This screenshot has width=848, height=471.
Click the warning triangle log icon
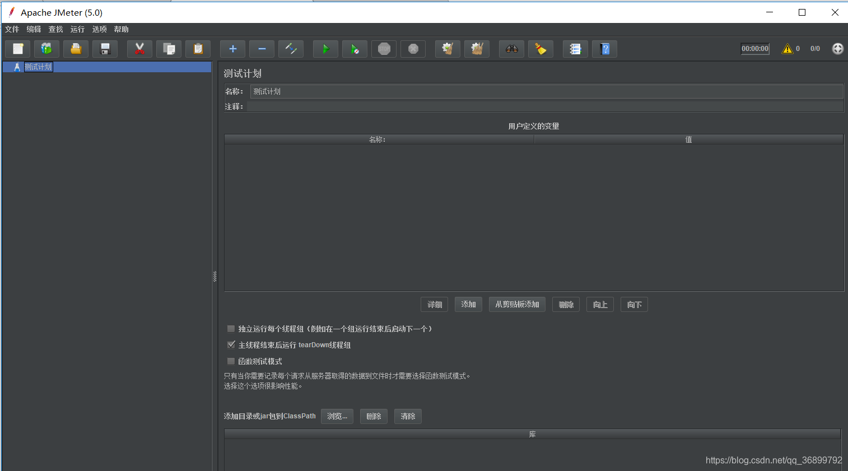788,49
